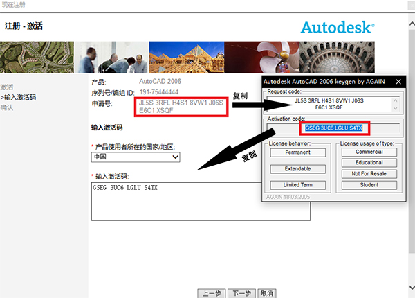Close the AutoCAD 2006 keygen window
Viewport: 415px width, 298px height.
point(398,82)
